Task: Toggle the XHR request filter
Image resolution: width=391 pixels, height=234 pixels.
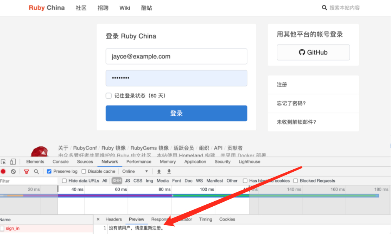Action: tap(117, 181)
